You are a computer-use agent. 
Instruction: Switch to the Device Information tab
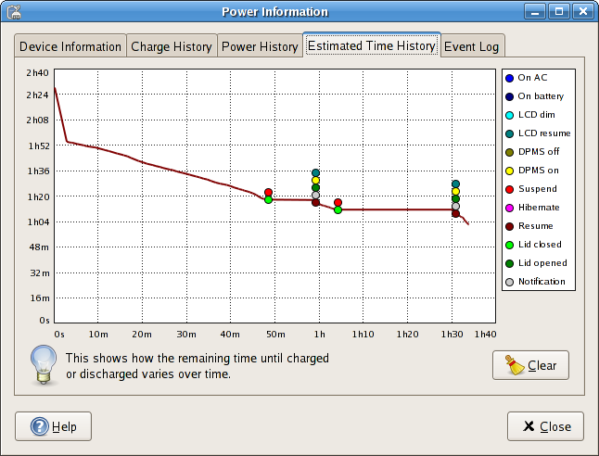point(70,46)
